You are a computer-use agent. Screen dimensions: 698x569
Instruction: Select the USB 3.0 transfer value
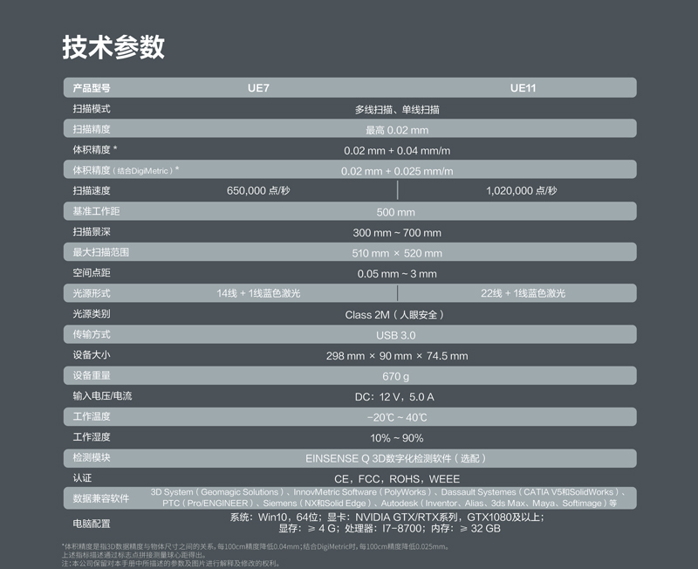396,335
